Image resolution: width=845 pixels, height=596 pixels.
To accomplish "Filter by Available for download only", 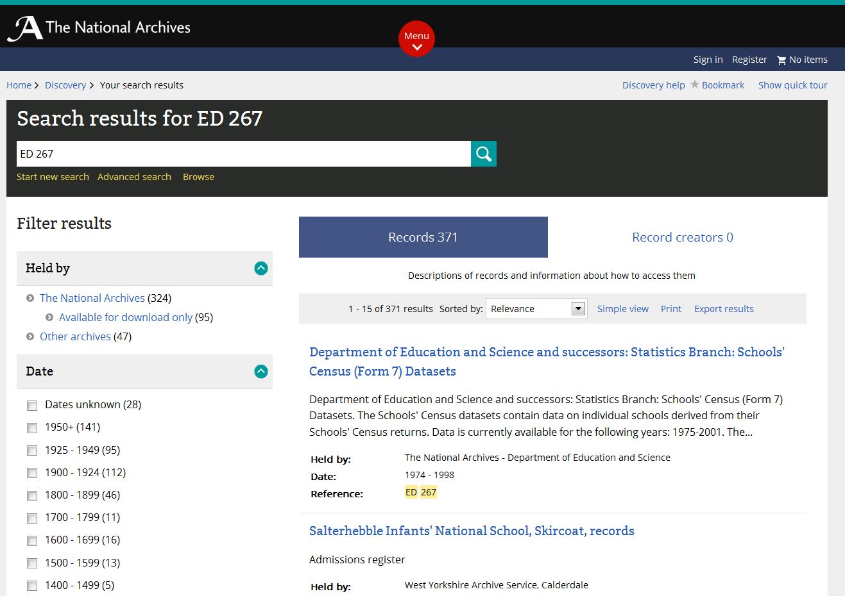I will click(x=126, y=317).
